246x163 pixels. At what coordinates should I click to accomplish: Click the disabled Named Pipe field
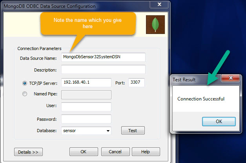click(x=86, y=95)
